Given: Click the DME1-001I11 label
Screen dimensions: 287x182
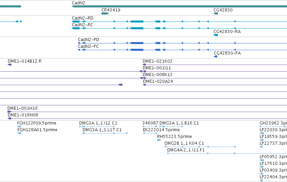Looking at the screenshot, I should (157, 68).
